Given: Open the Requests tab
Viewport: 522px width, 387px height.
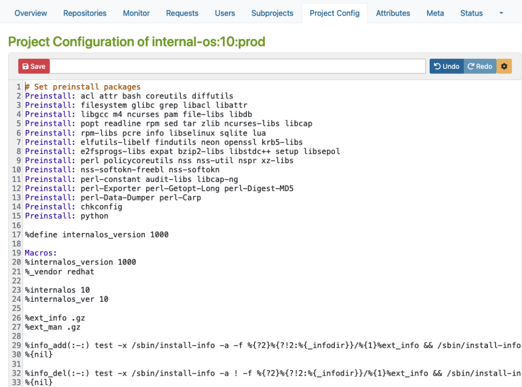Looking at the screenshot, I should (x=182, y=13).
